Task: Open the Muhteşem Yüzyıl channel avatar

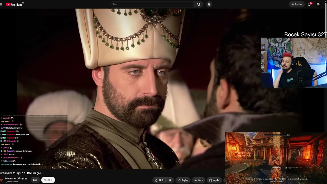Action: point(2,180)
